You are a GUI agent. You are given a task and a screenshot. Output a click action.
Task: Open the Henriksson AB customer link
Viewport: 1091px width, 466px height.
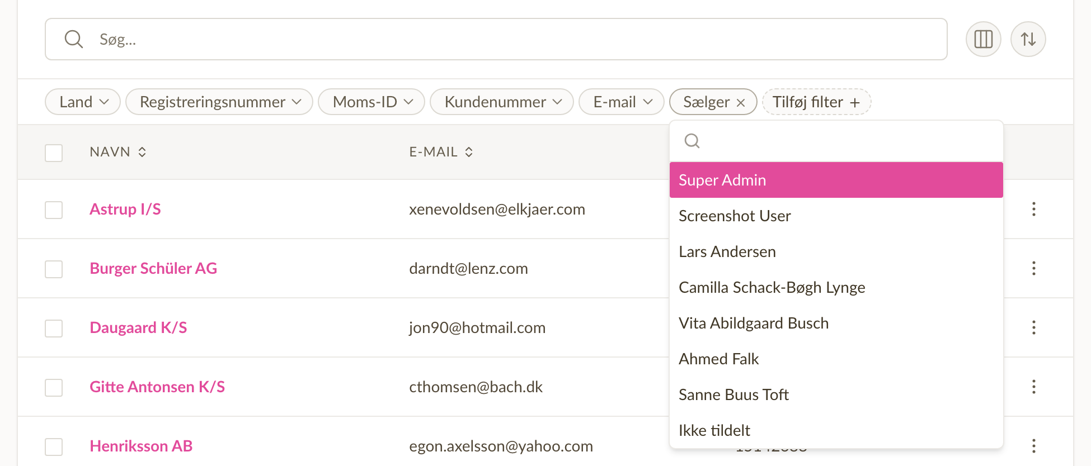tap(141, 446)
